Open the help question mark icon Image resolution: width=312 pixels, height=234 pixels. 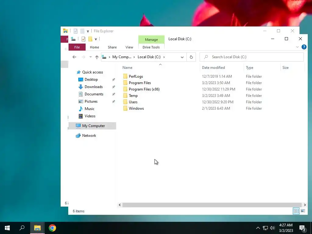304,47
